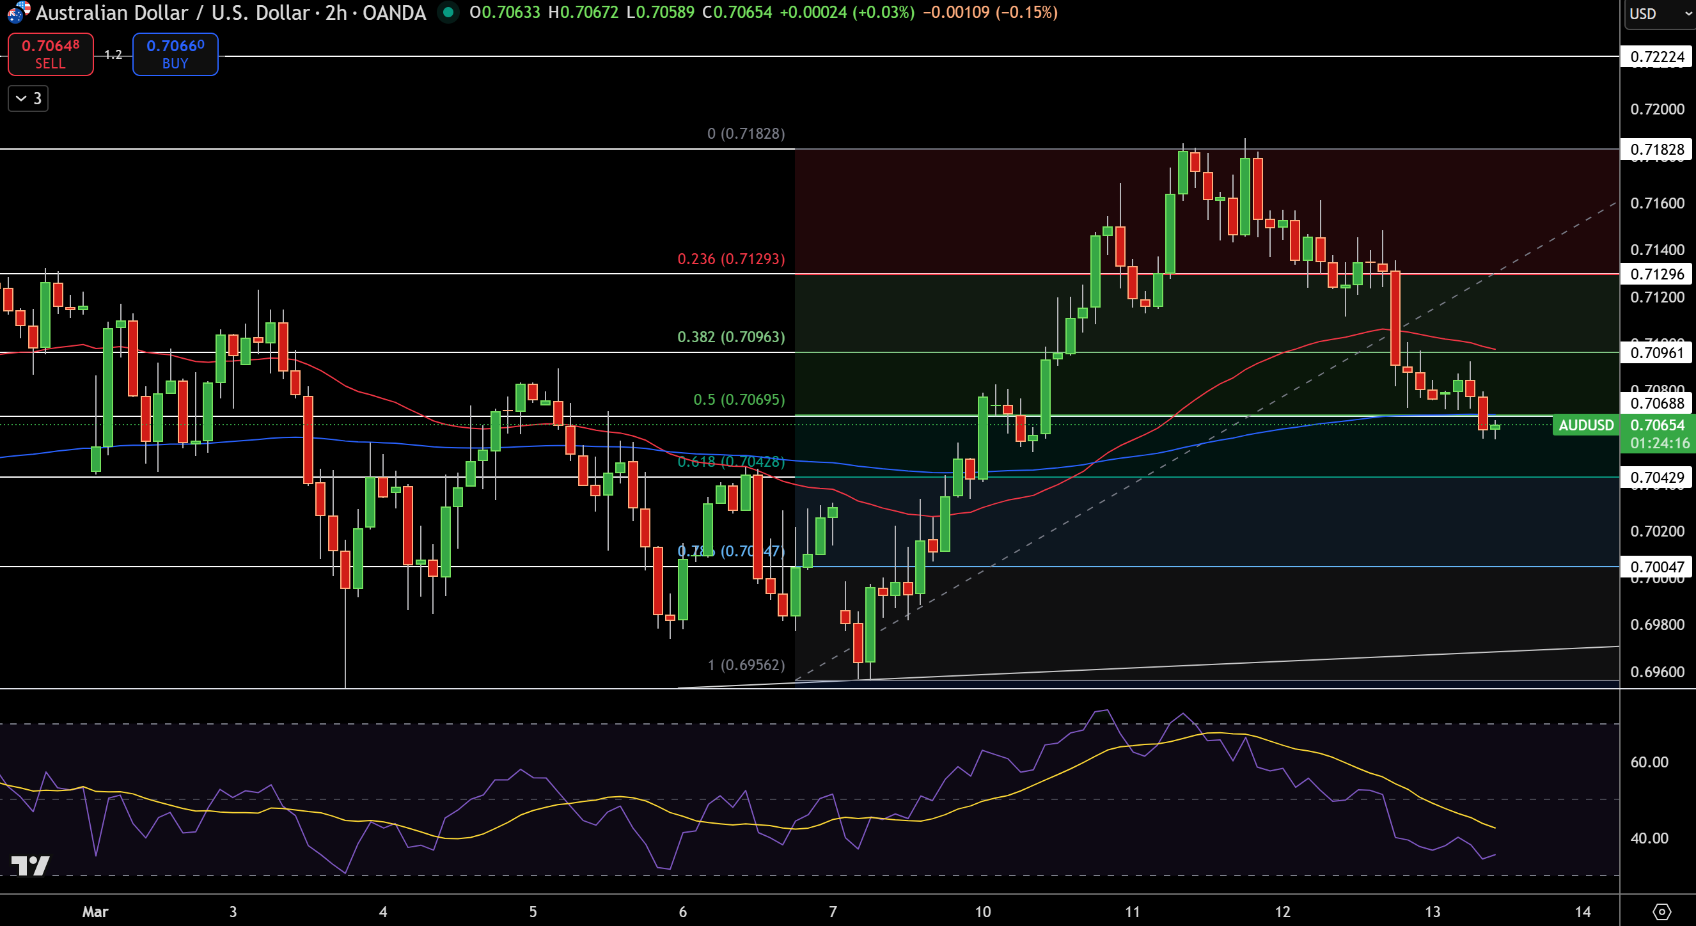
Task: Click the 0.70688 price axis label
Action: coord(1657,403)
